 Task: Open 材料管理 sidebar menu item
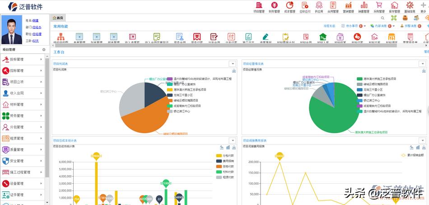tap(23, 104)
